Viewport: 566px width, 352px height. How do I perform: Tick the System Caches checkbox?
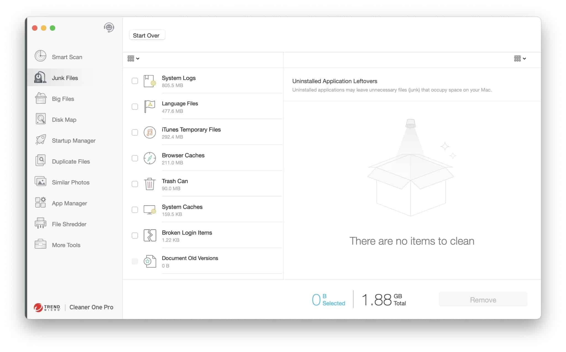[135, 210]
